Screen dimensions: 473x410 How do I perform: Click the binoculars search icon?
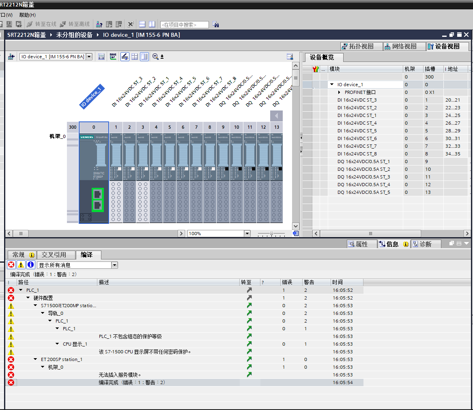(216, 24)
